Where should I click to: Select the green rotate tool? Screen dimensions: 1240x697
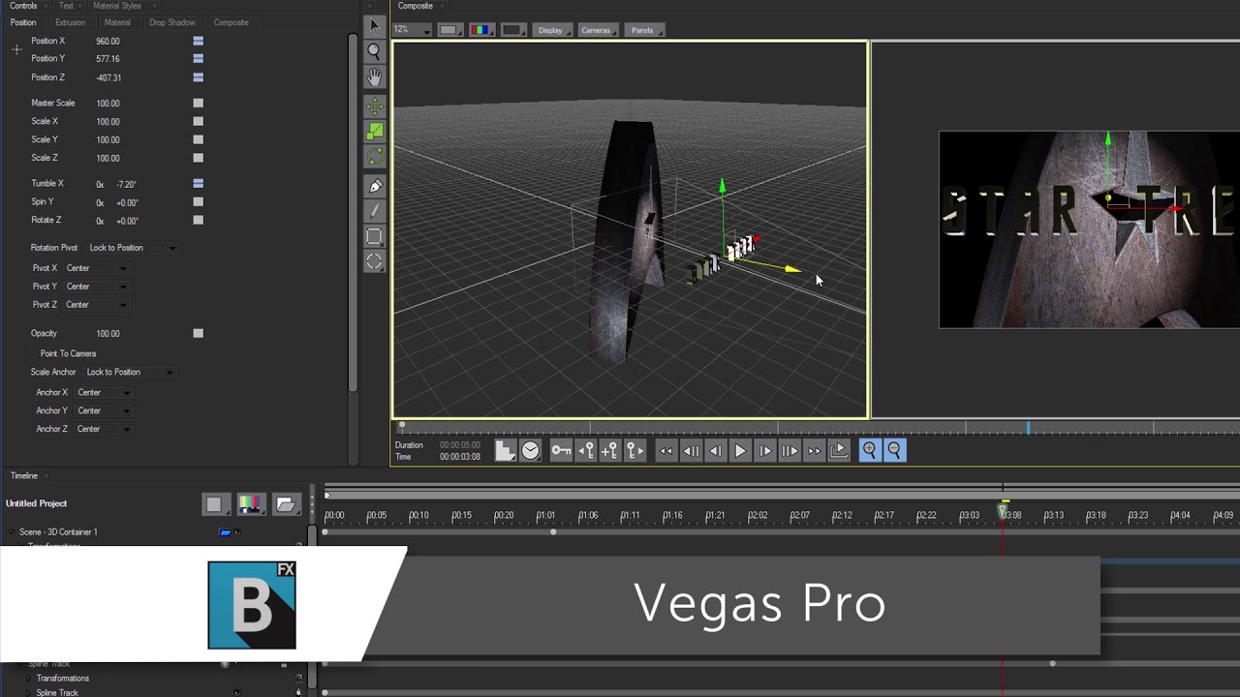pyautogui.click(x=375, y=156)
